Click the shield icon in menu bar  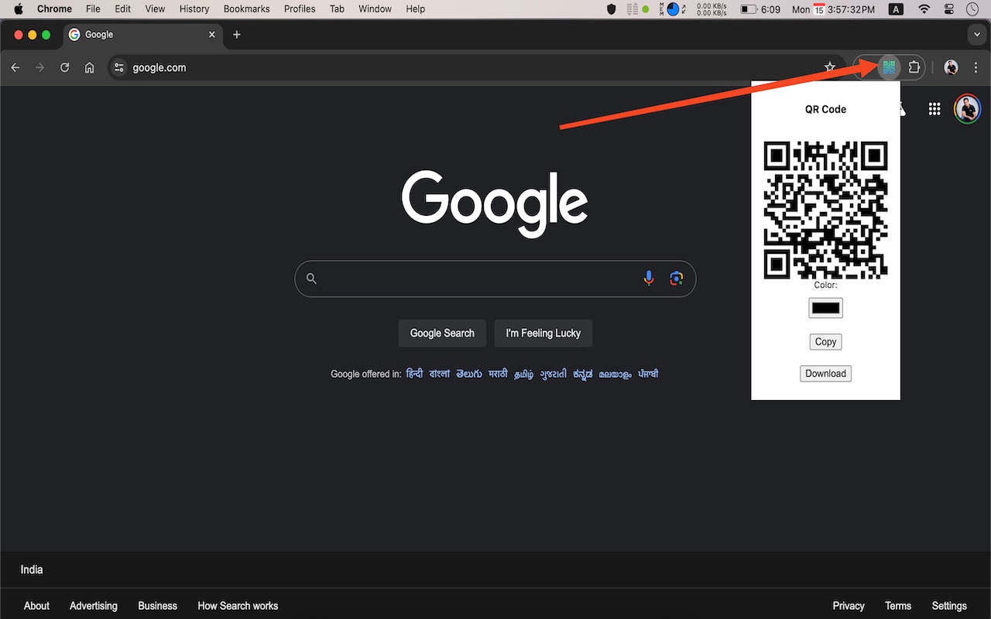click(x=612, y=9)
